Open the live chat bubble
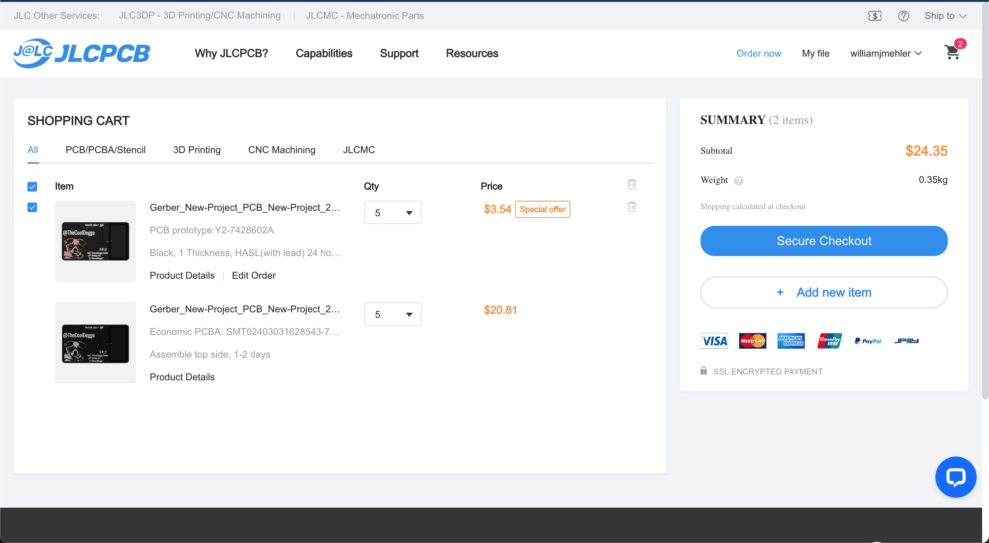989x543 pixels. pyautogui.click(x=955, y=477)
